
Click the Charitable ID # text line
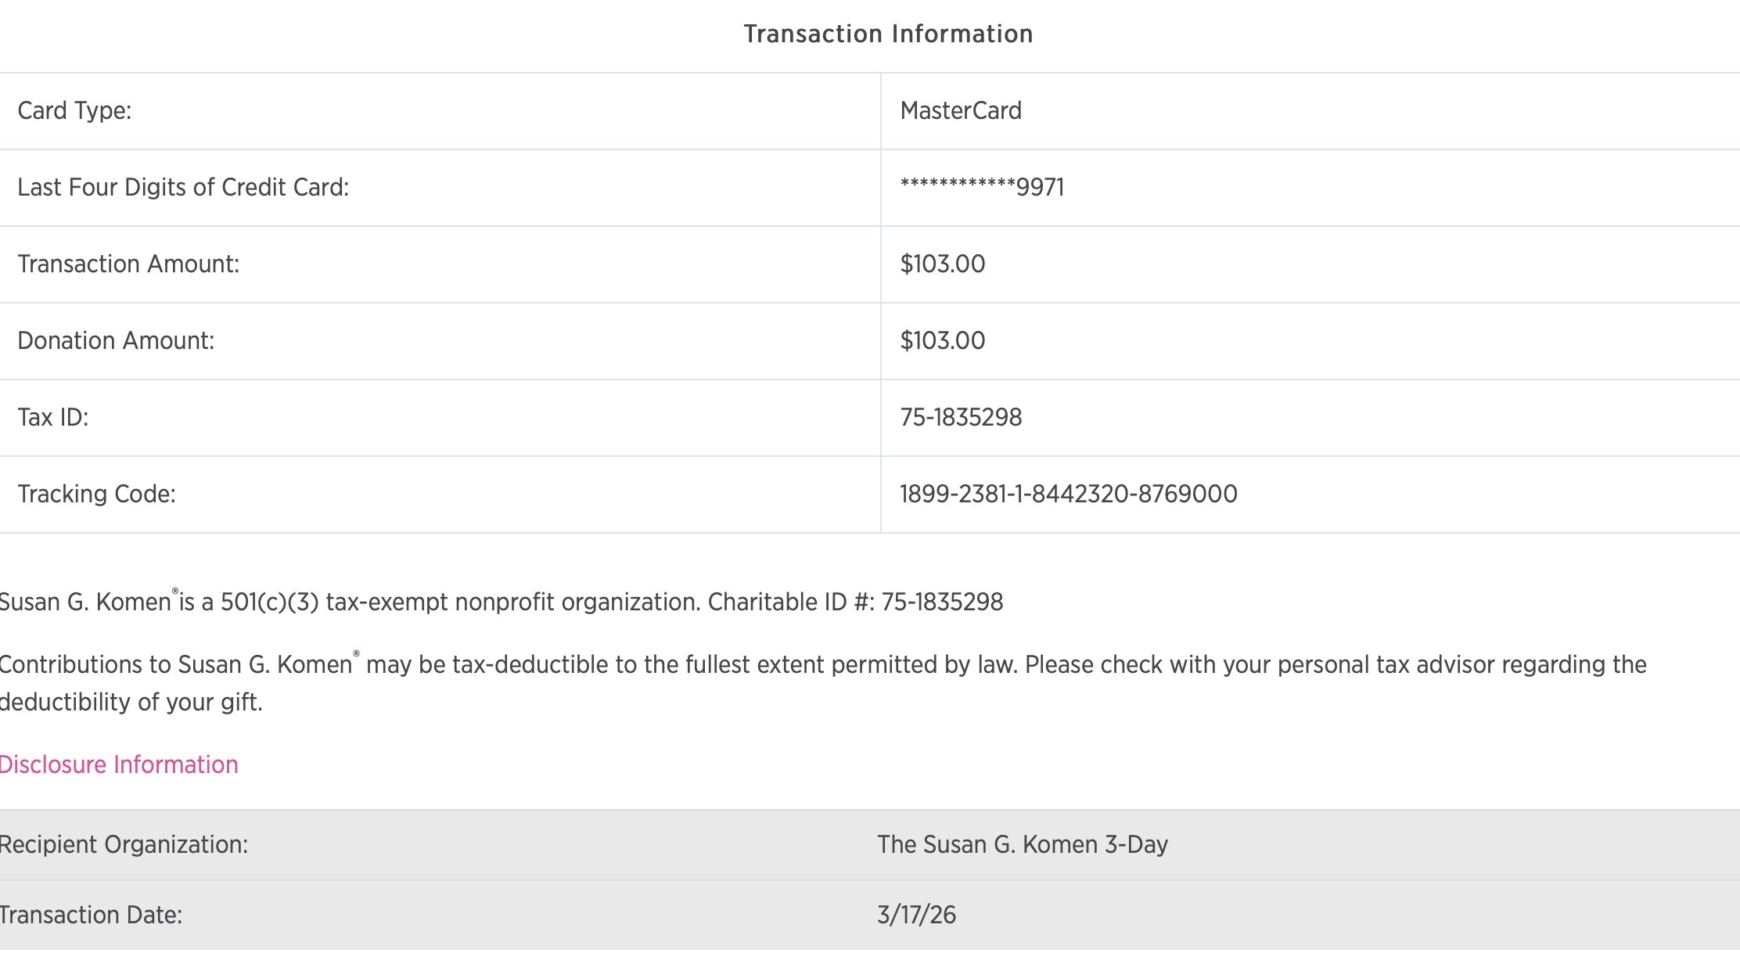(x=501, y=602)
